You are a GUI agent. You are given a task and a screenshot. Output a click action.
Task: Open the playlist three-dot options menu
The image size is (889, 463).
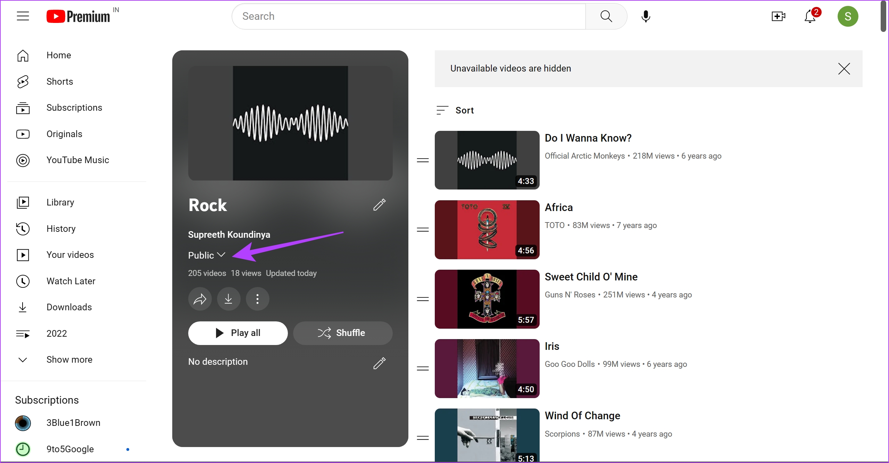[257, 299]
